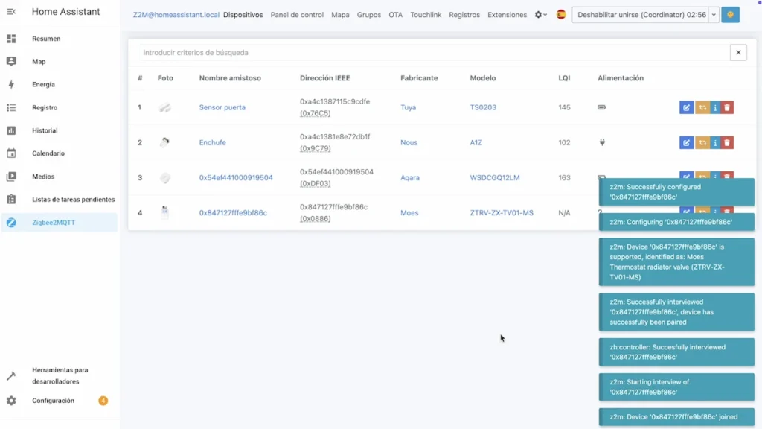
Task: Open the OTA tab
Action: click(396, 15)
